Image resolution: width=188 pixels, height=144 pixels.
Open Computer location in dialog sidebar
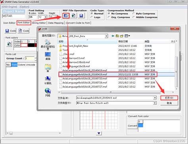click(48, 80)
